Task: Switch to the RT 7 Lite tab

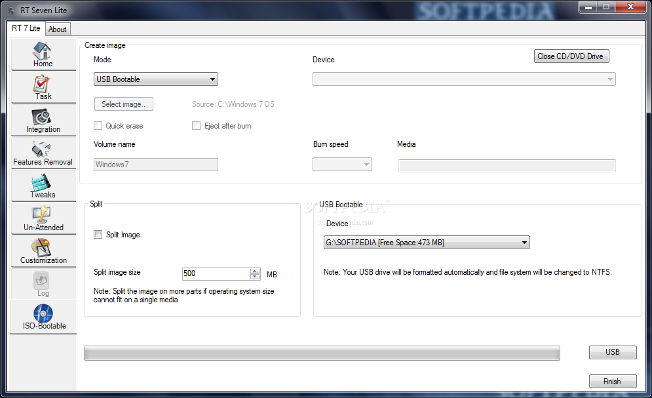Action: coord(26,28)
